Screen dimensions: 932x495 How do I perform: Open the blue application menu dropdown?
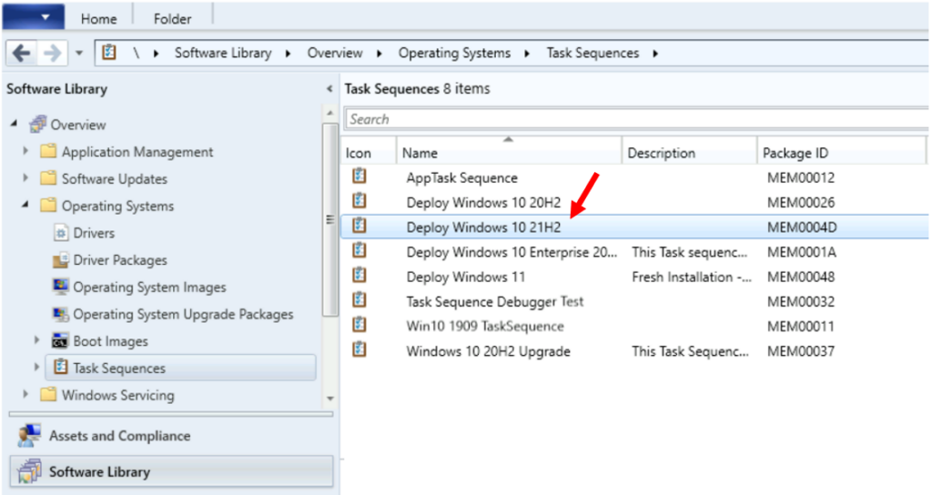coord(34,16)
